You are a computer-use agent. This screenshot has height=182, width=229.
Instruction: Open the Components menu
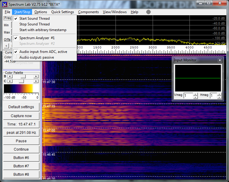click(x=88, y=12)
